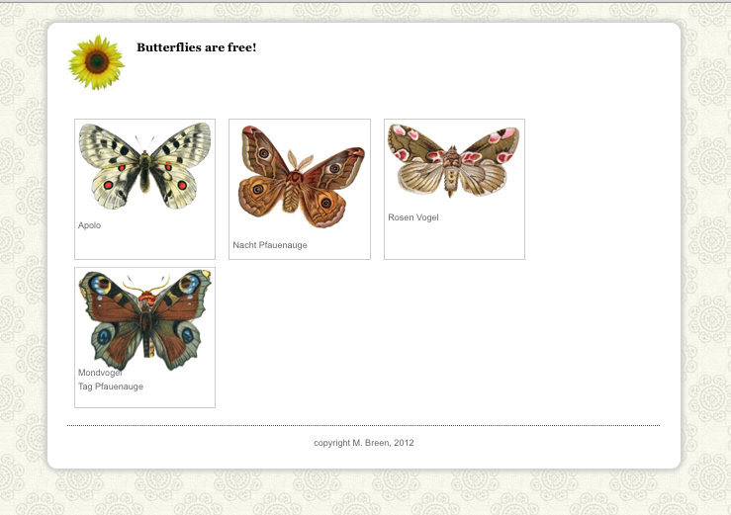Click the "Nacht Pfauenauge" caption
This screenshot has width=731, height=515.
pyautogui.click(x=270, y=245)
